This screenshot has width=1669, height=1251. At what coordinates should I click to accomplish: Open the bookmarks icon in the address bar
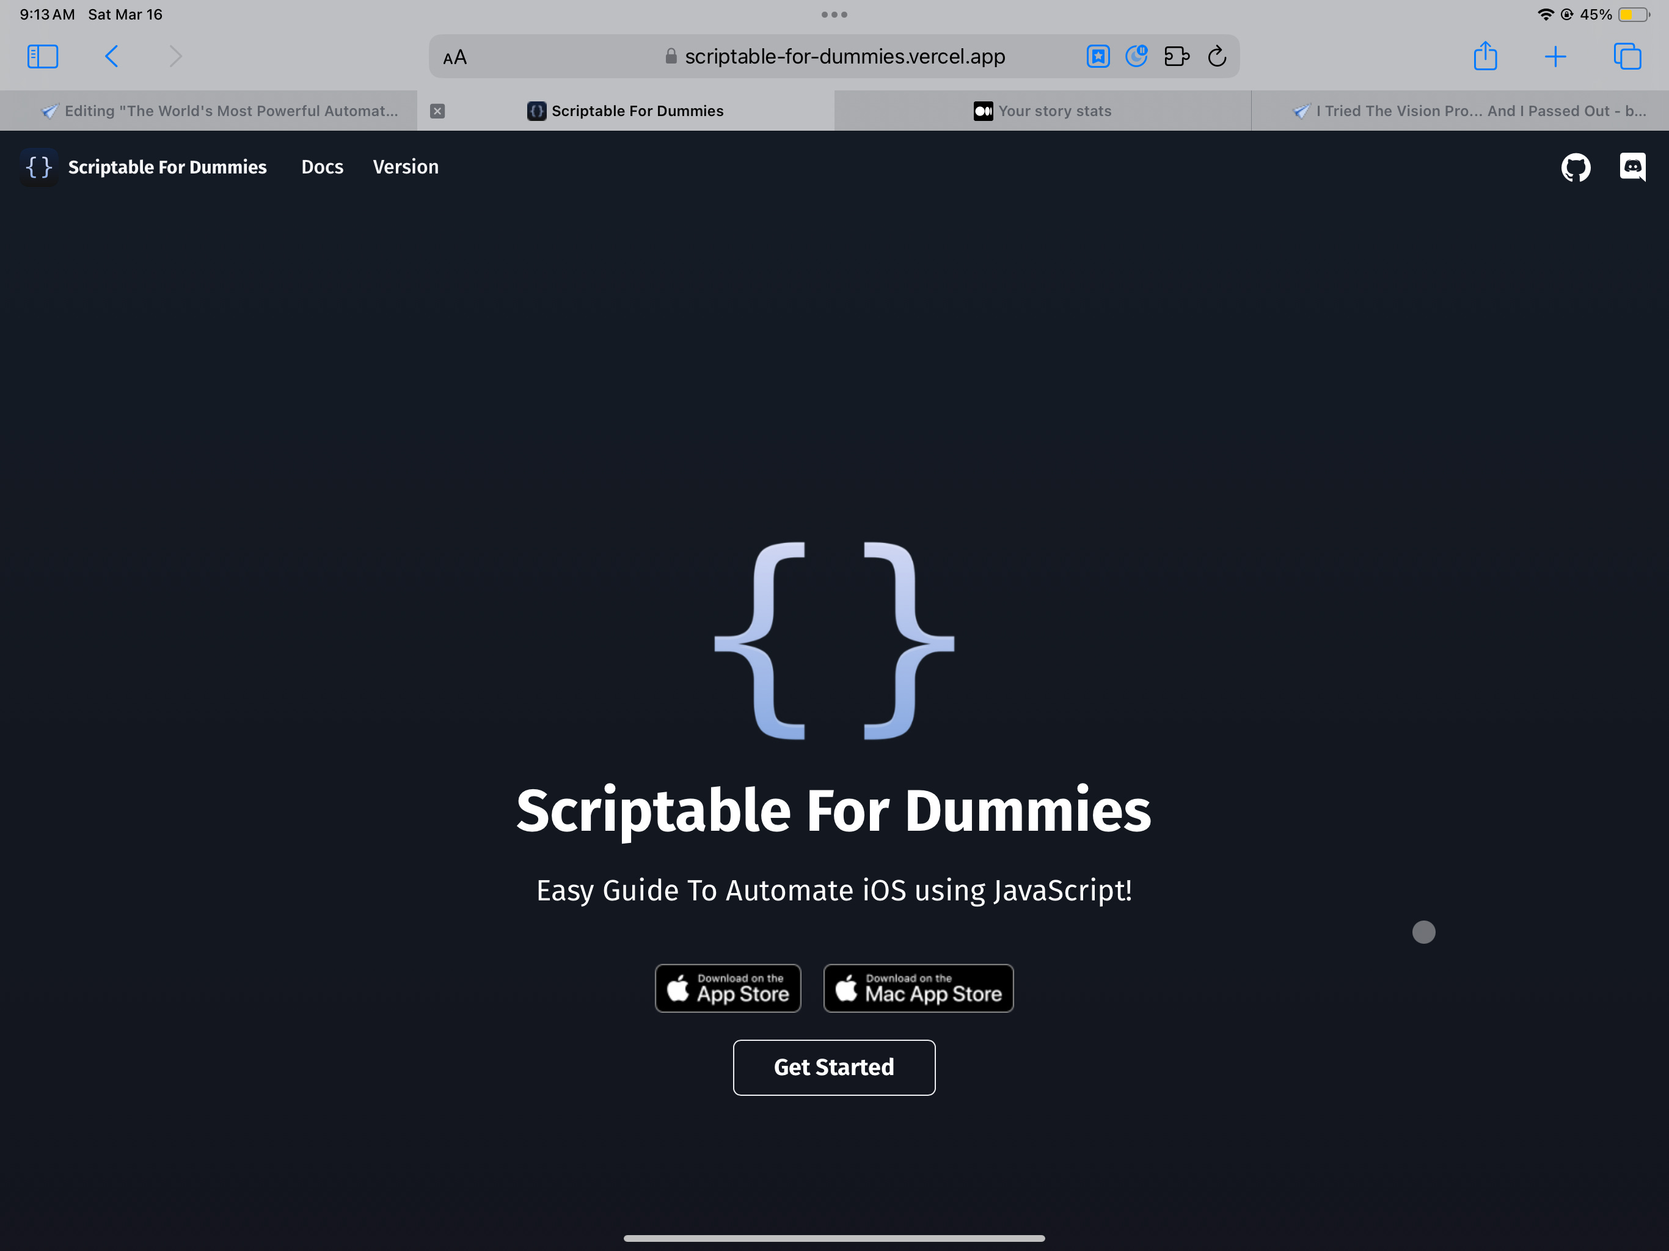(1098, 56)
